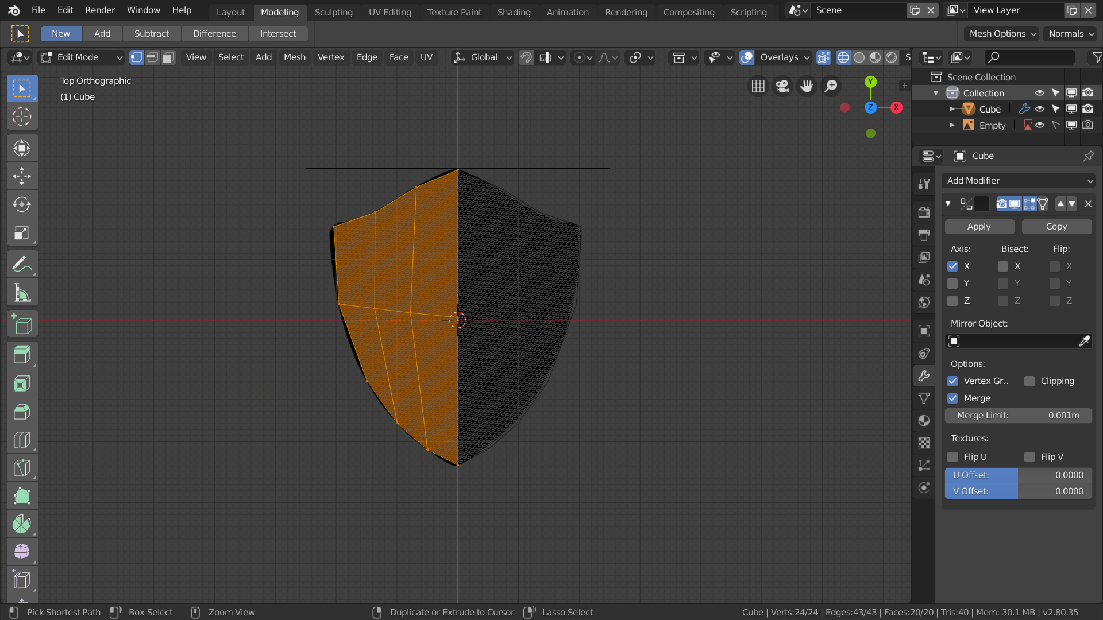This screenshot has height=620, width=1103.
Task: Open the Modifiers properties tab
Action: (924, 375)
